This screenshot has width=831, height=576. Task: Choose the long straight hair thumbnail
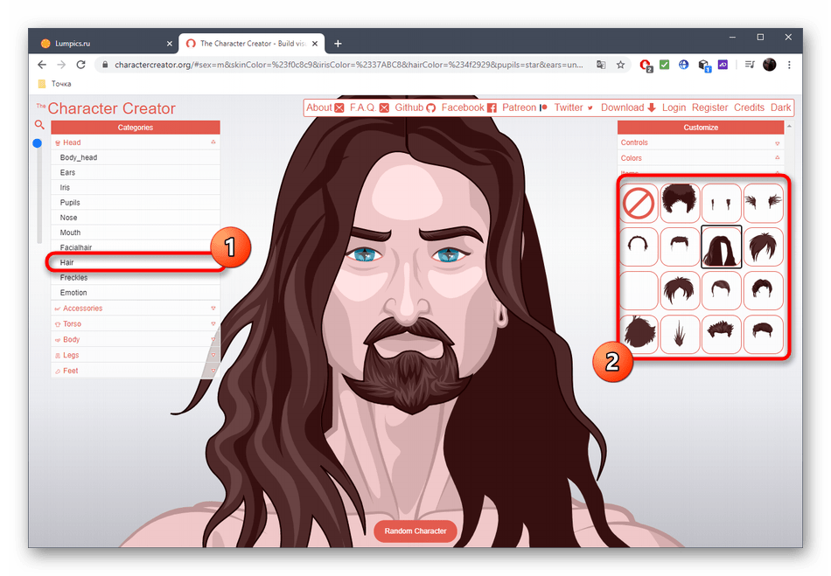pyautogui.click(x=722, y=246)
